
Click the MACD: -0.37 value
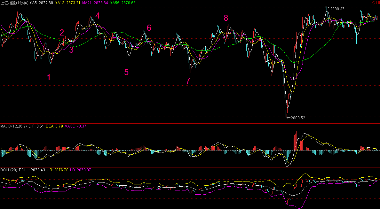point(75,126)
